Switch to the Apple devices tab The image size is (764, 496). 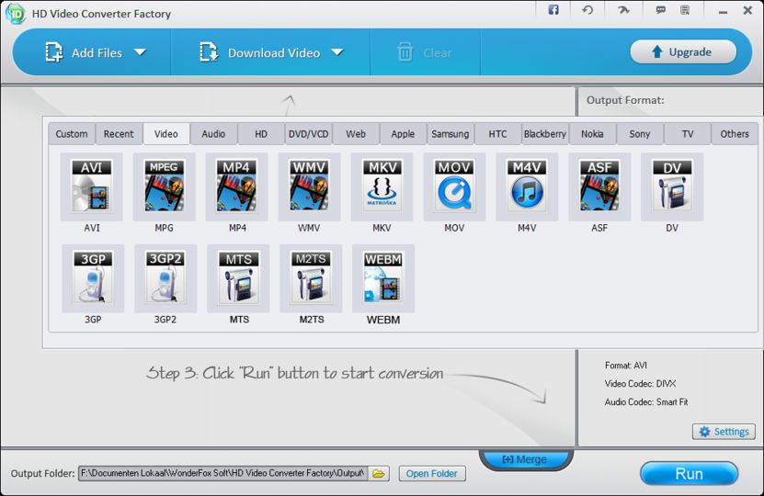[x=403, y=134]
